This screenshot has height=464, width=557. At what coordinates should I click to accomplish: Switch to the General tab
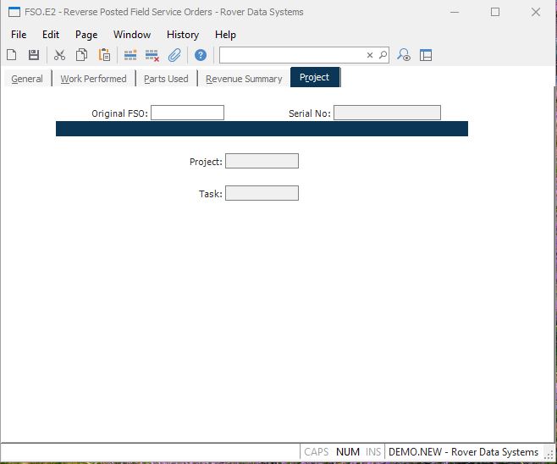click(27, 79)
